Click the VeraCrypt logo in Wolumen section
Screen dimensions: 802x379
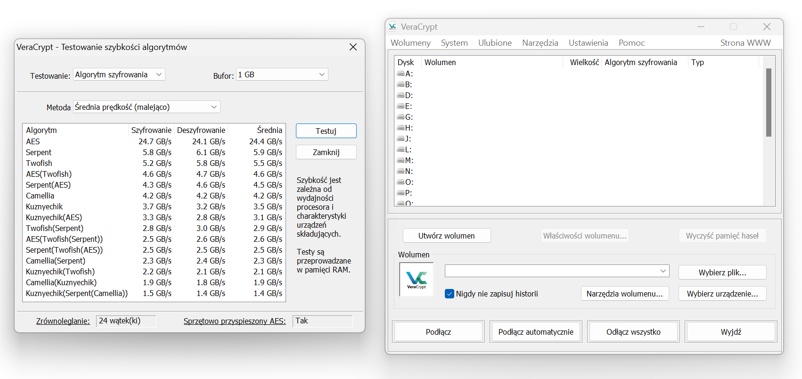(416, 280)
